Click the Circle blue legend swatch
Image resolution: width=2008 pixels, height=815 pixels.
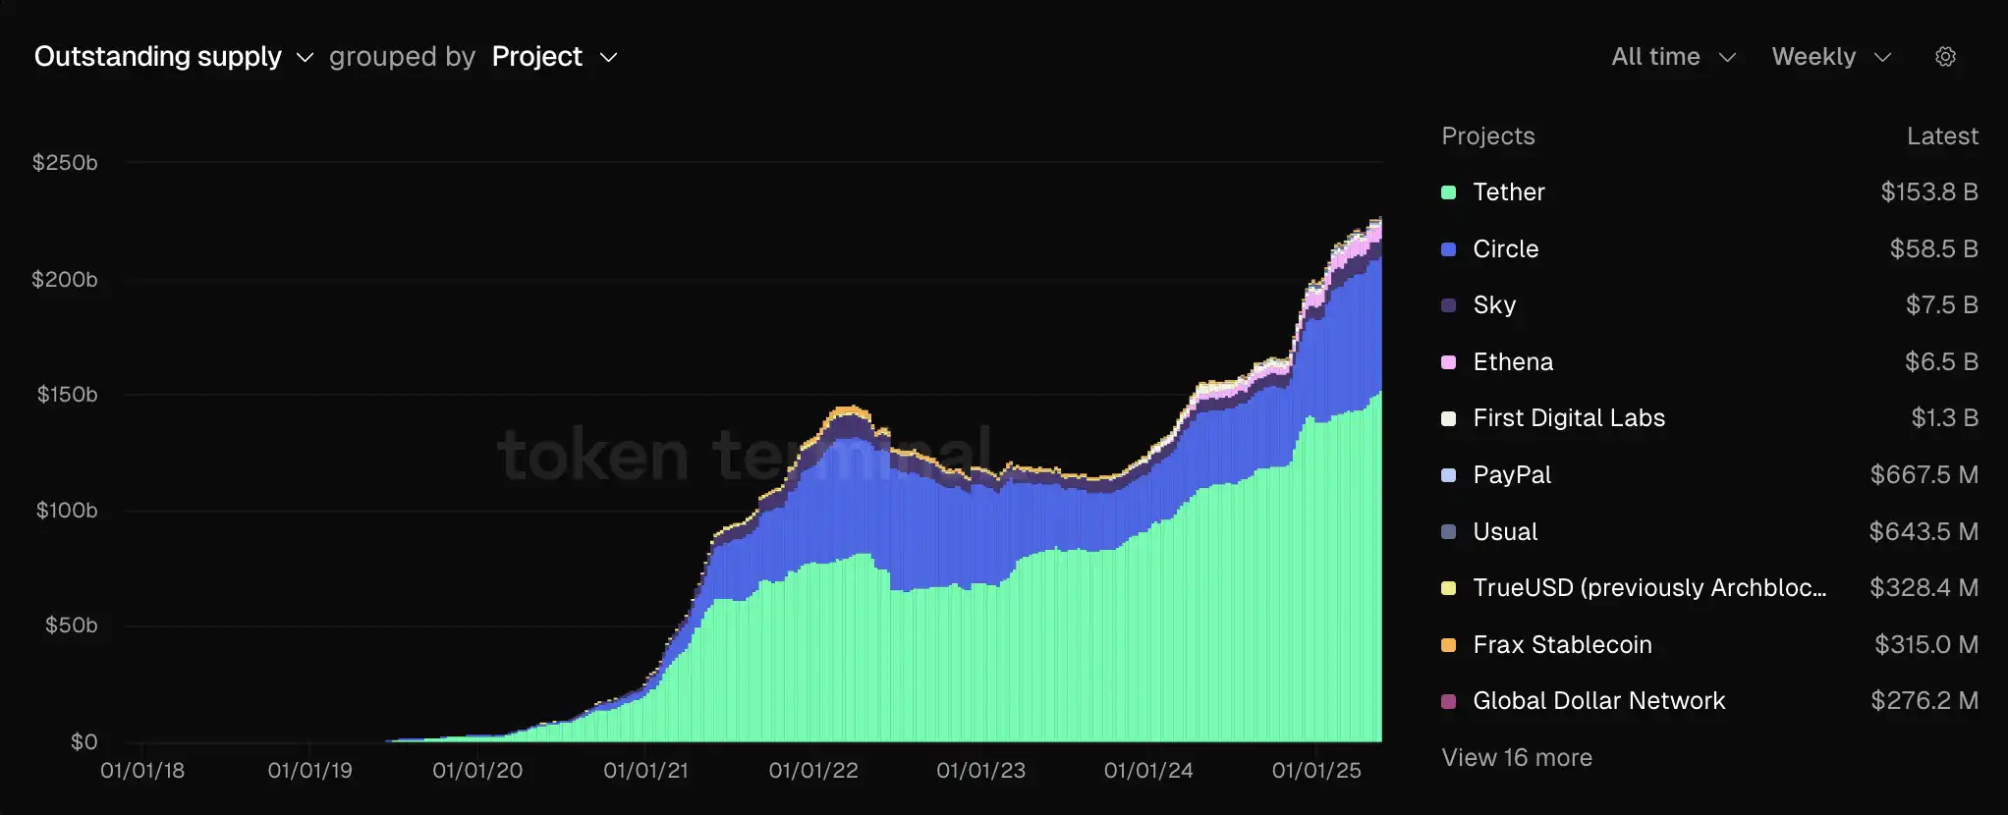[1448, 249]
